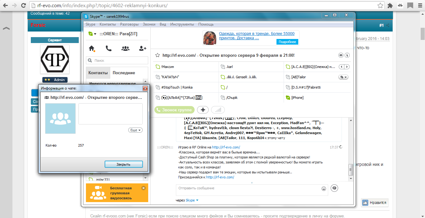The height and width of the screenshot is (218, 425).
Task: Click the contacts list scroll down arrow
Action: [x=145, y=178]
